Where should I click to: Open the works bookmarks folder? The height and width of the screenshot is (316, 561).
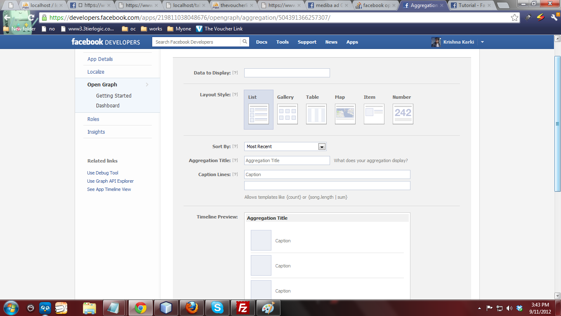(151, 29)
